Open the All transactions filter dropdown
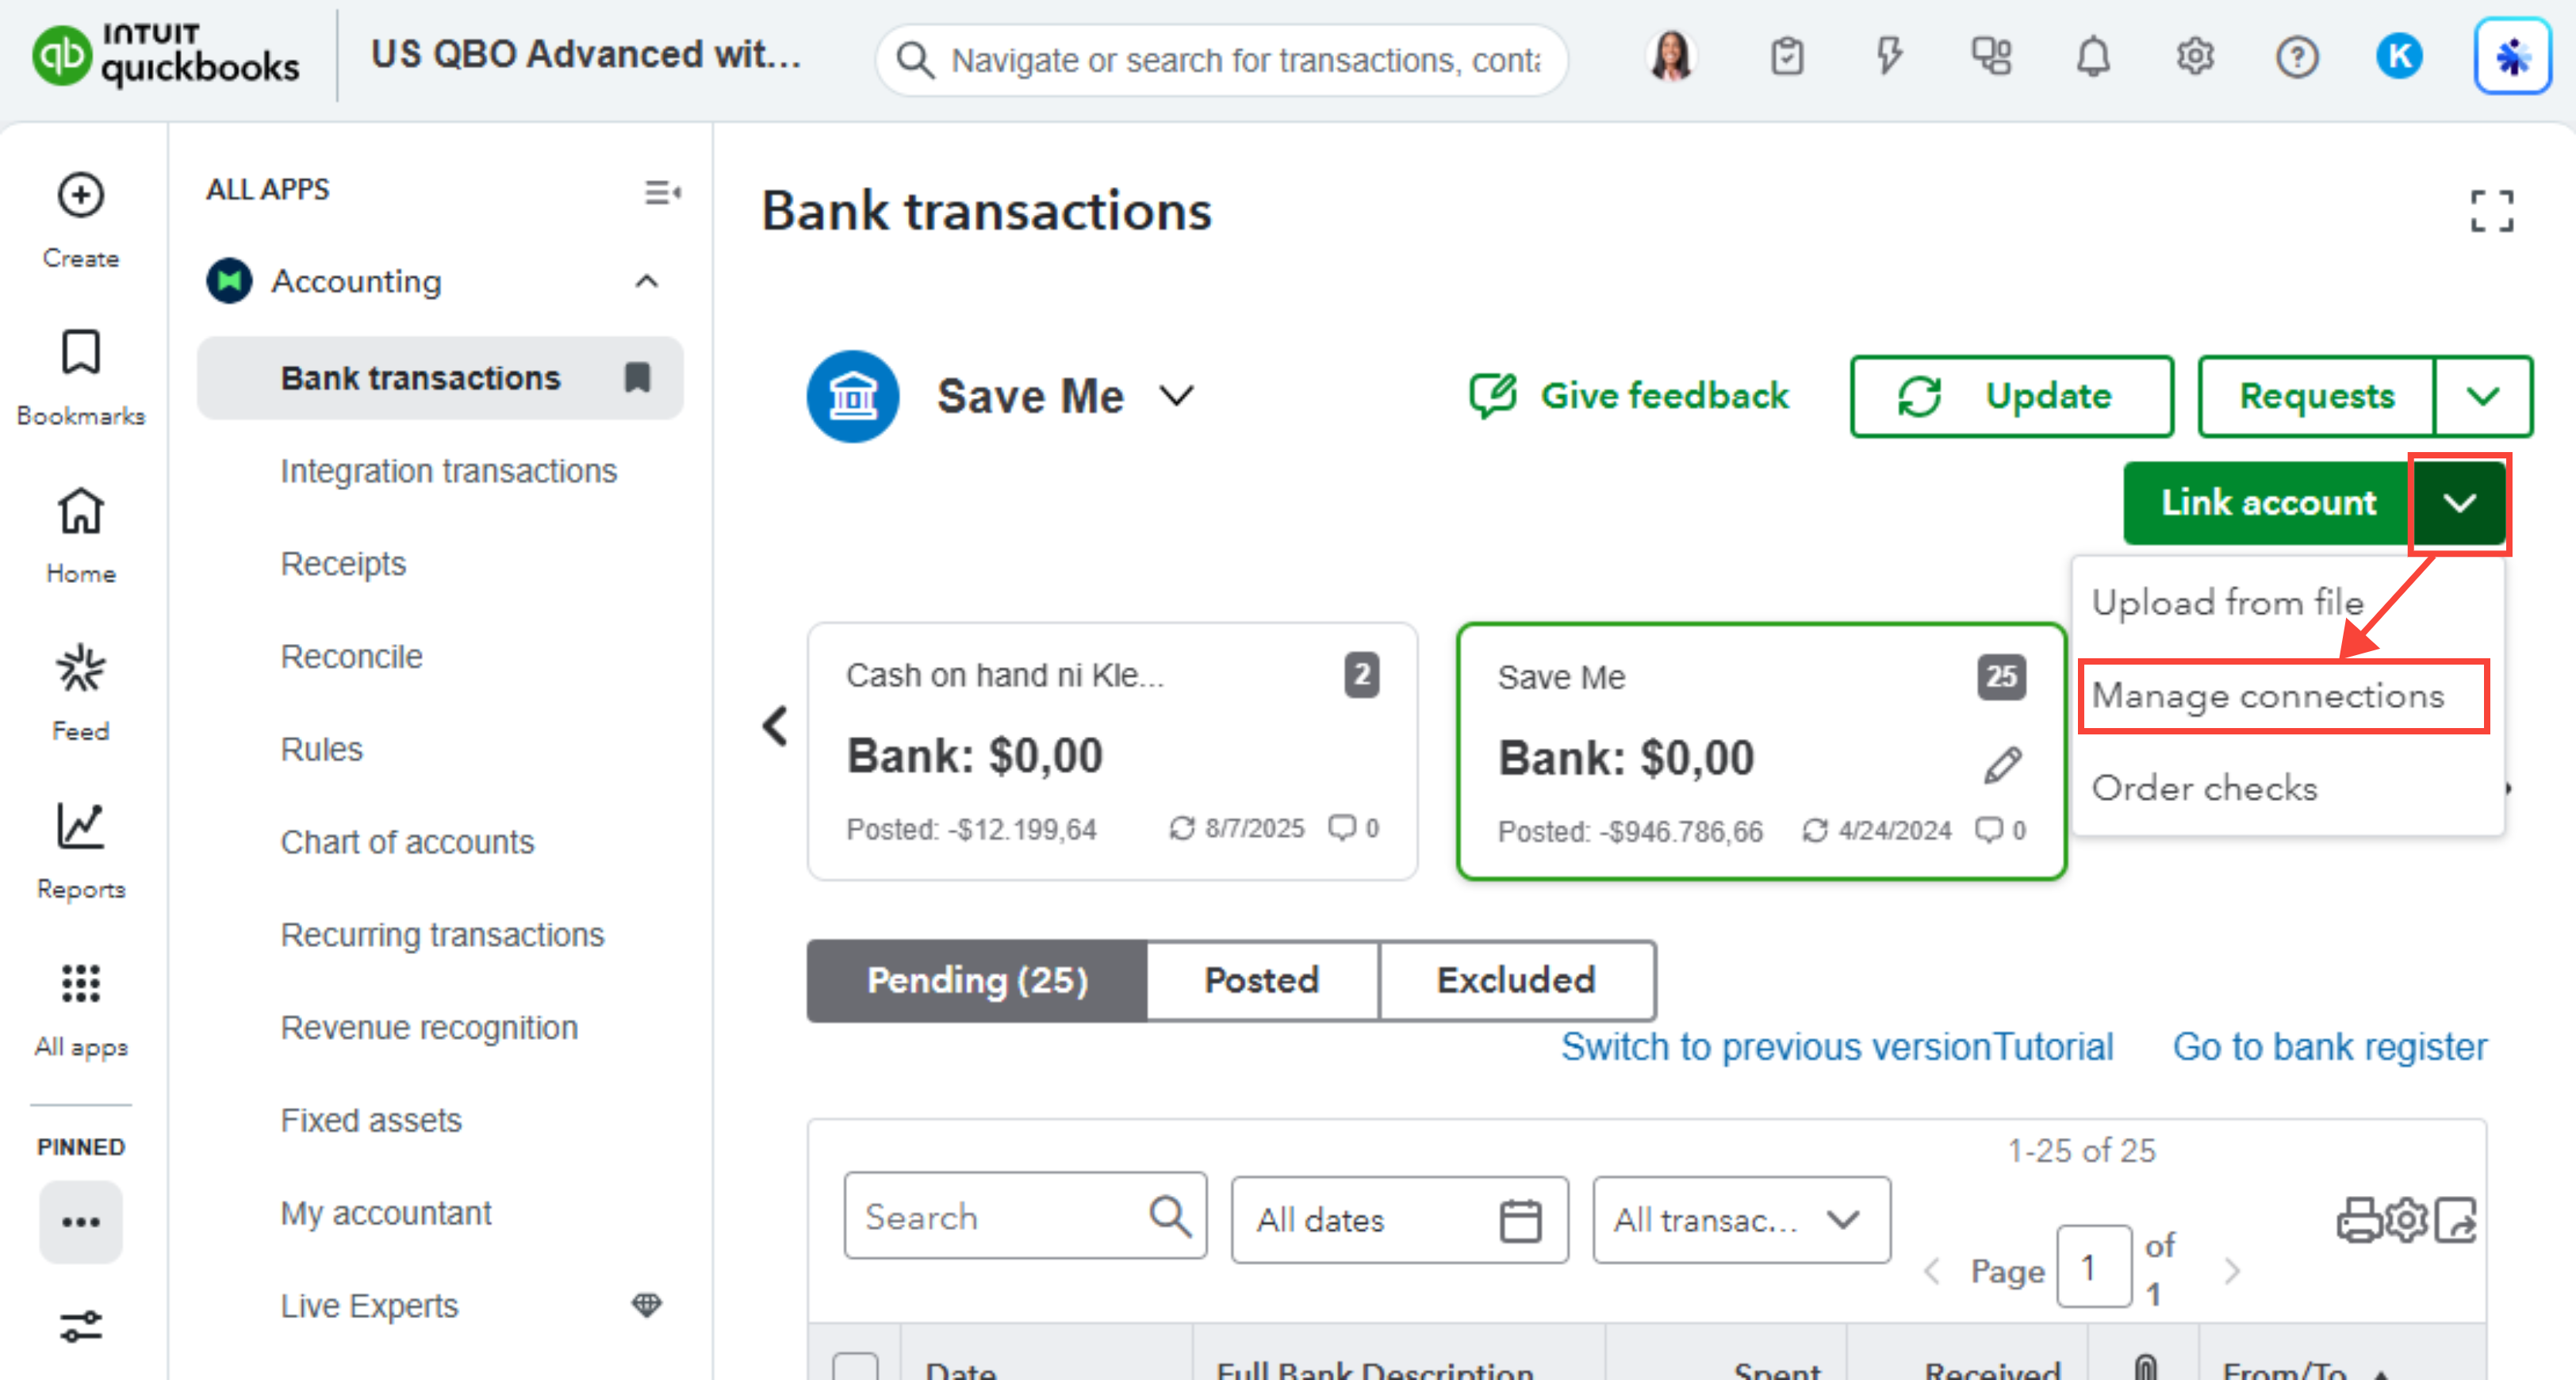This screenshot has height=1380, width=2576. [x=1740, y=1220]
